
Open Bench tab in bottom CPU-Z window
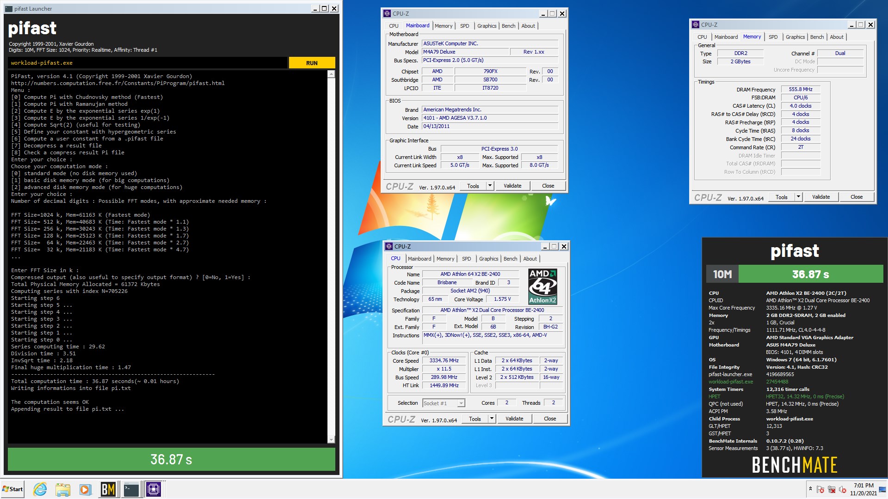pos(510,259)
